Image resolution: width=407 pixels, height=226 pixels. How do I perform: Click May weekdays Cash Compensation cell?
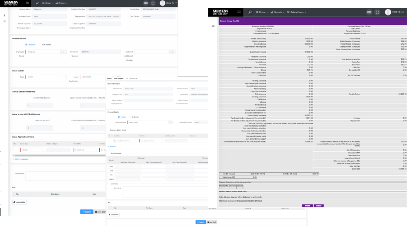154,167
